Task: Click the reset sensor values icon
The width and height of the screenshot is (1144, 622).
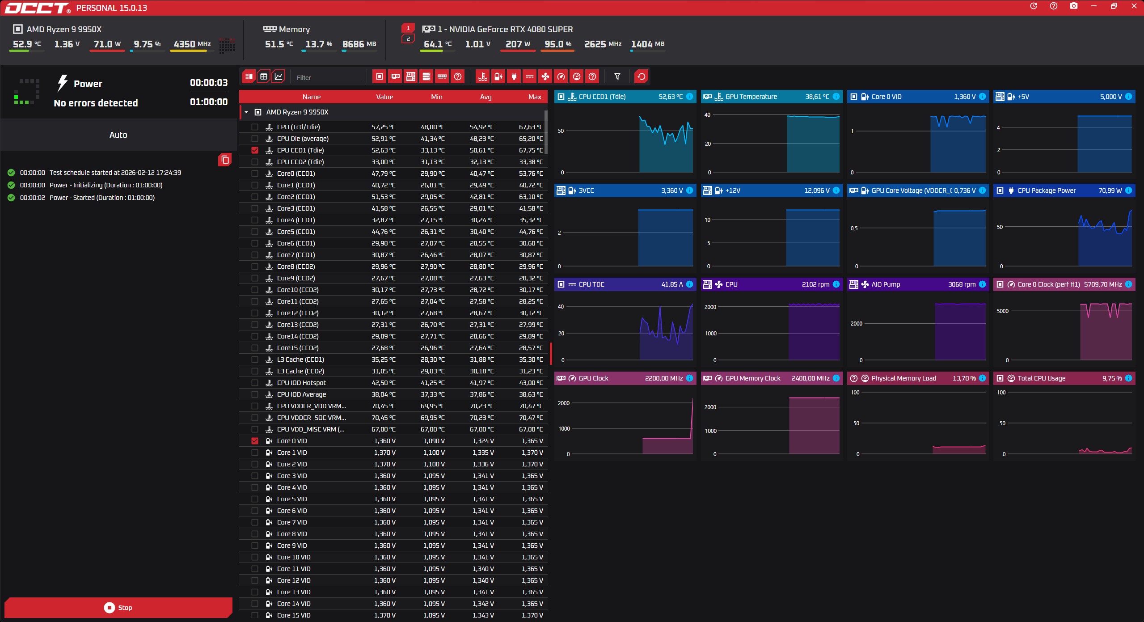Action: click(x=641, y=76)
